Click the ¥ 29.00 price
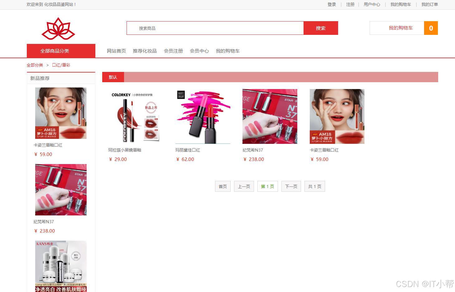The image size is (455, 292). coord(118,159)
